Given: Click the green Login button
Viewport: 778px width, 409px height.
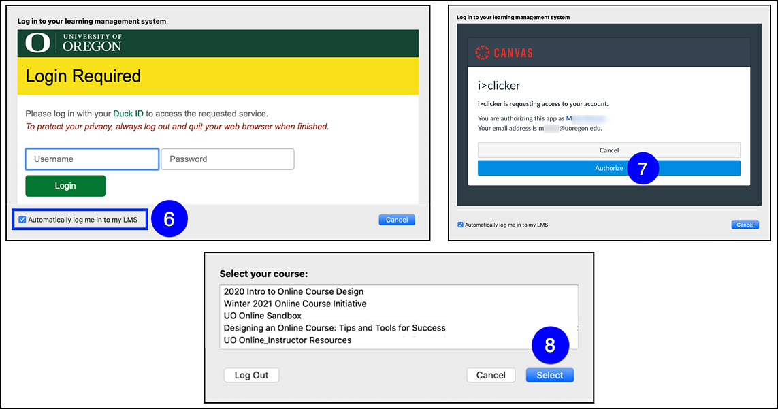Looking at the screenshot, I should (x=65, y=186).
